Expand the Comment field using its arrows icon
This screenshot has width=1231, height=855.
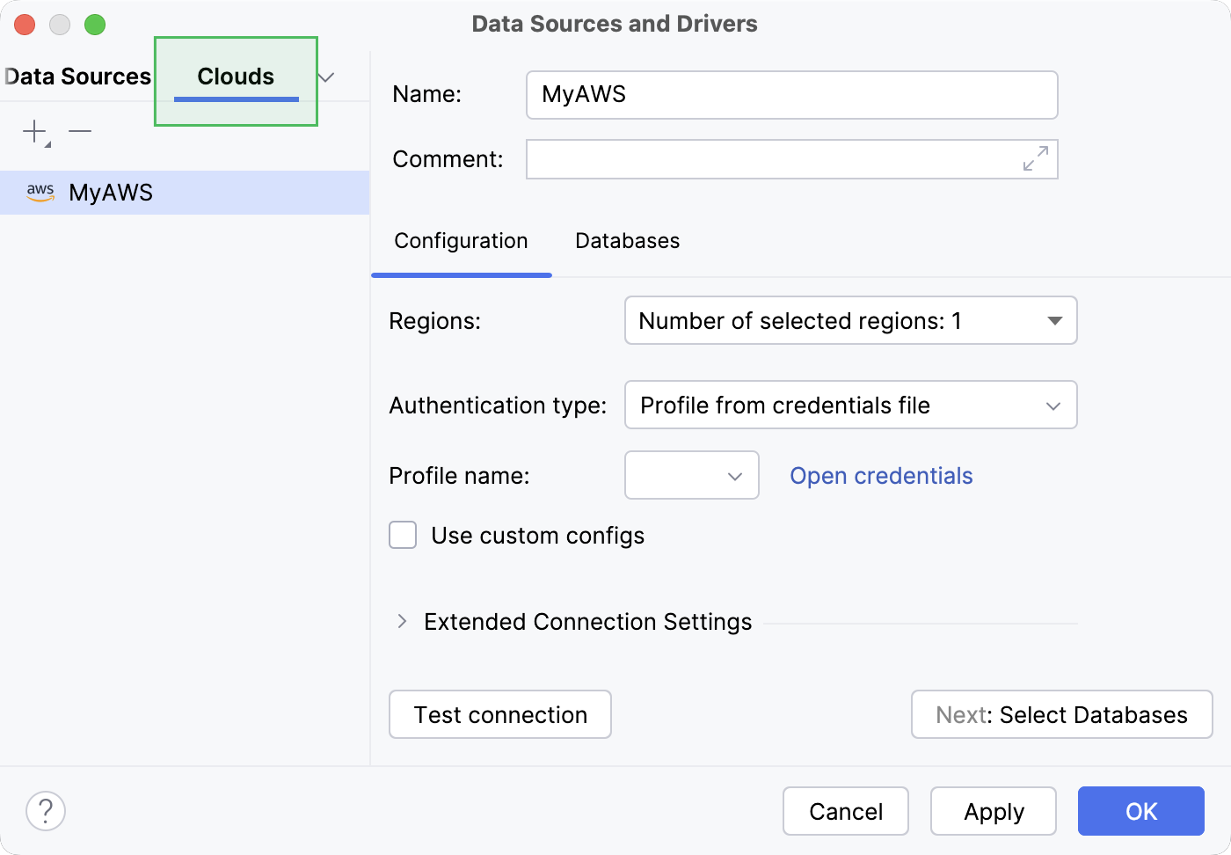[1035, 159]
